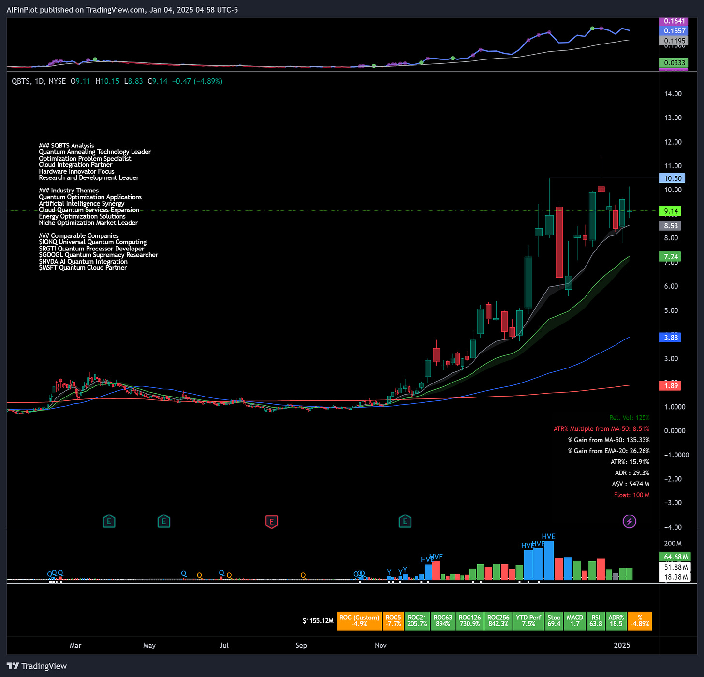Click the ROC63 894% cell

[442, 621]
